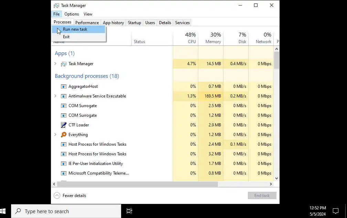Sort by the Memory column header
This screenshot has width=347, height=218.
click(x=211, y=38)
